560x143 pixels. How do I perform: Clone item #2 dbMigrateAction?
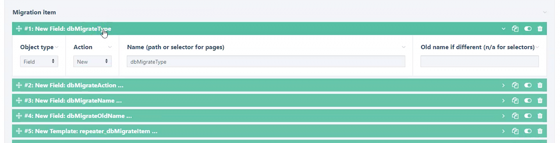click(515, 85)
